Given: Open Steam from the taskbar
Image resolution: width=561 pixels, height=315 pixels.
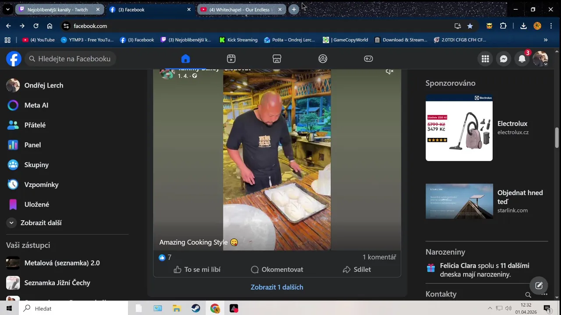Looking at the screenshot, I should (x=196, y=308).
